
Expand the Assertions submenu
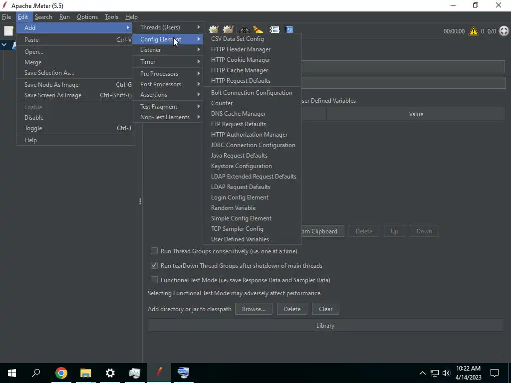pos(168,95)
